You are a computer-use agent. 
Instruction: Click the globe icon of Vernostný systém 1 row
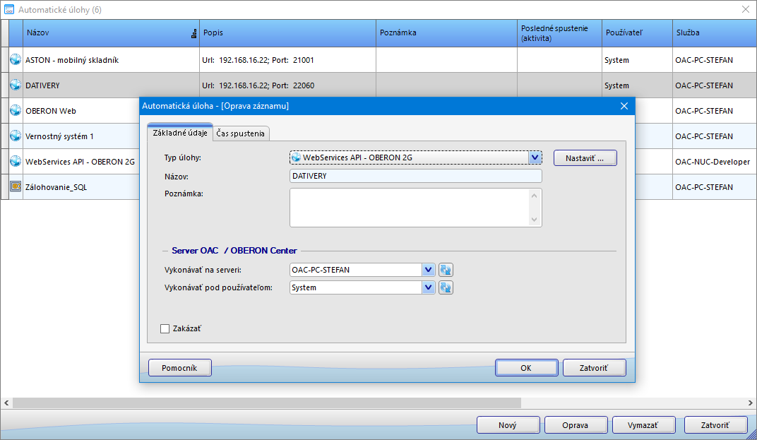(x=16, y=136)
